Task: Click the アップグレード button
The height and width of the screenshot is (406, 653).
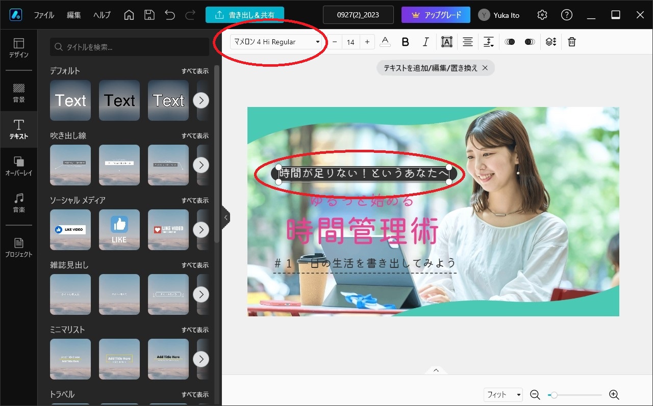Action: coord(436,15)
